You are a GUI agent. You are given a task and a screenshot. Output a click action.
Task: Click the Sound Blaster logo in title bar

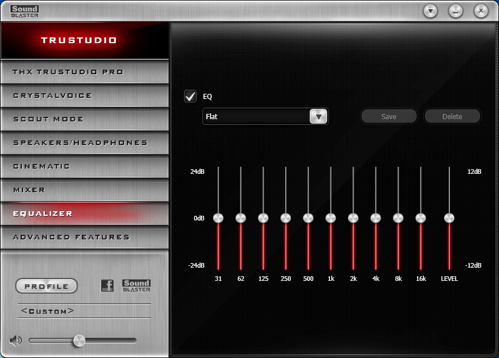pyautogui.click(x=24, y=12)
